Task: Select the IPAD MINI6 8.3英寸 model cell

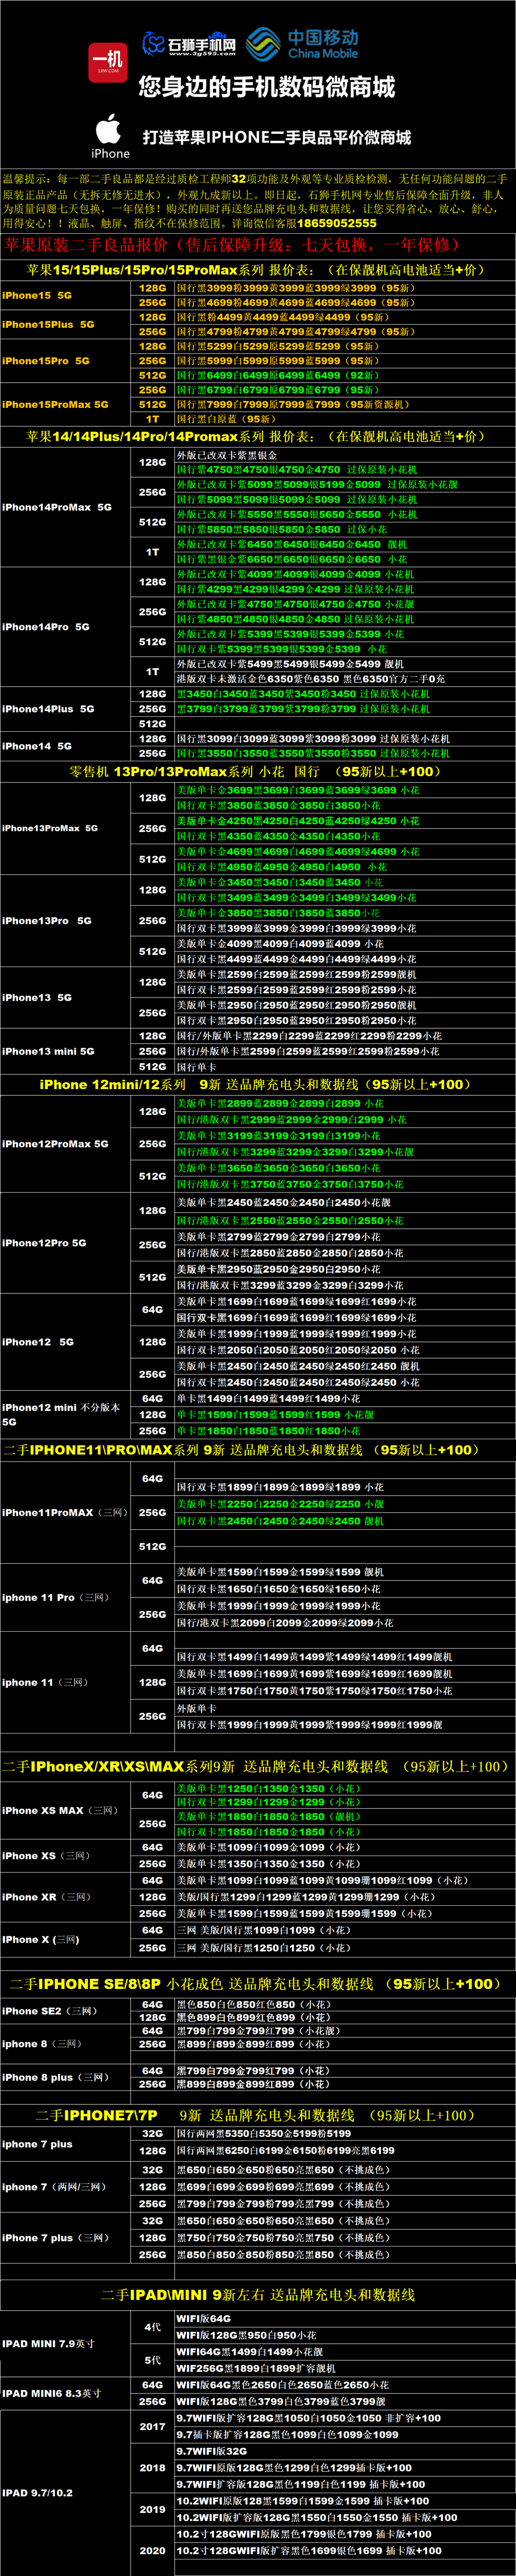Action: click(x=66, y=2393)
